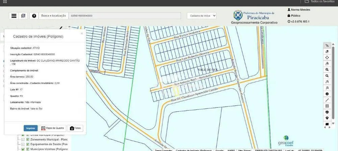Open the Fotos button

(x=75, y=128)
